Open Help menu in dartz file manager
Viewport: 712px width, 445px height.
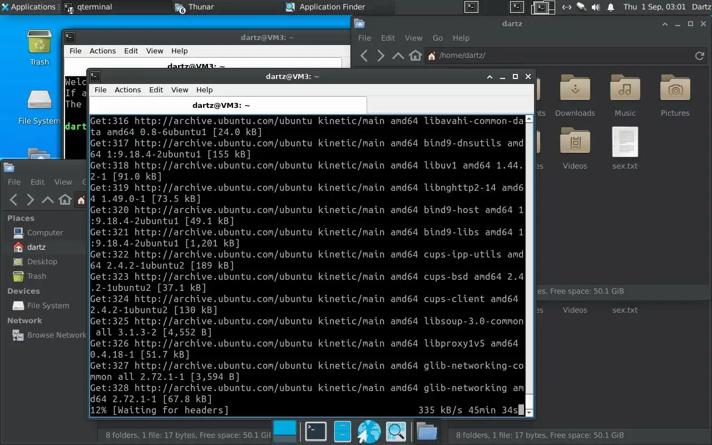pyautogui.click(x=461, y=38)
